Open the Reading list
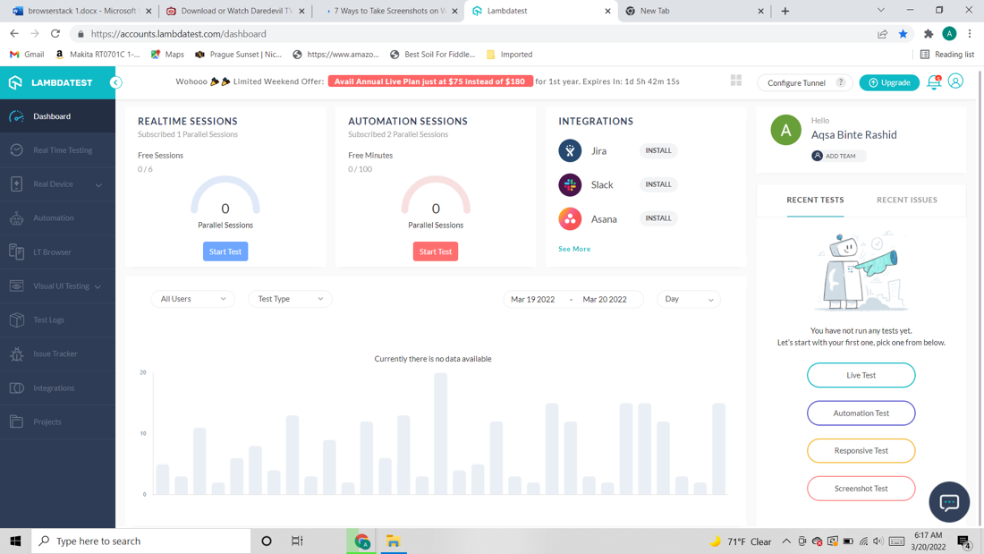The image size is (984, 554). coord(947,55)
